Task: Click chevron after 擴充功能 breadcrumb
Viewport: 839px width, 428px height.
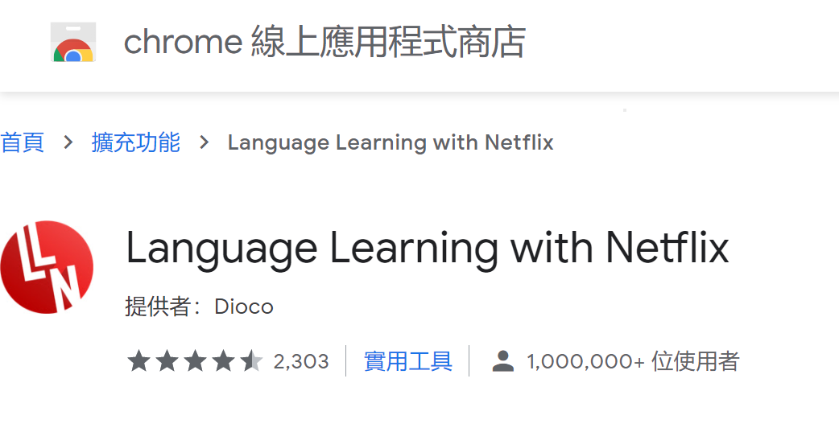Action: (x=204, y=142)
